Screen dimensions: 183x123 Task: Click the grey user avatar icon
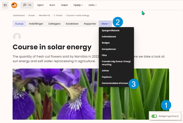pos(17,37)
